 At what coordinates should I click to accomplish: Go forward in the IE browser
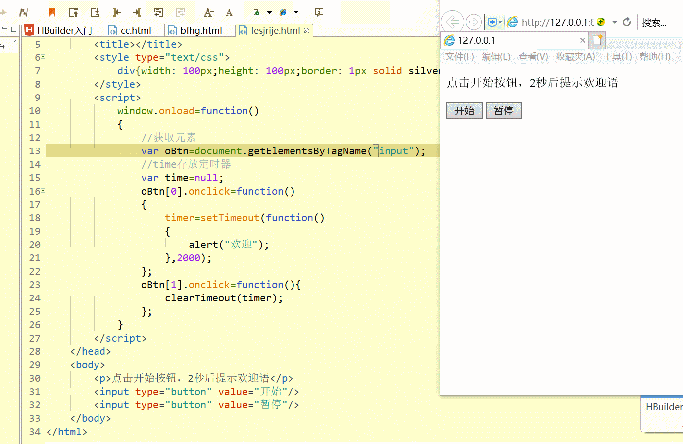(474, 22)
